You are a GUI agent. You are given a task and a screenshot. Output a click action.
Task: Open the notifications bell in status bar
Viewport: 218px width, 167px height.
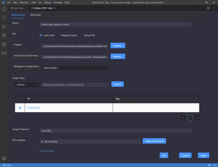(214, 165)
